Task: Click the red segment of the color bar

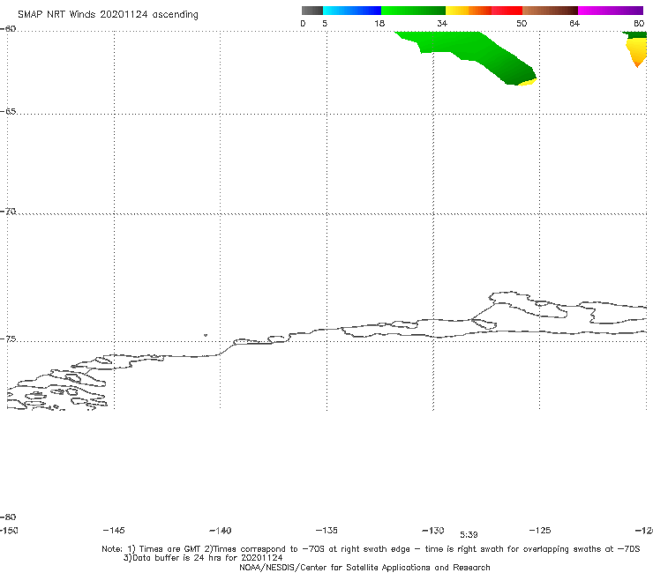Action: pos(507,11)
